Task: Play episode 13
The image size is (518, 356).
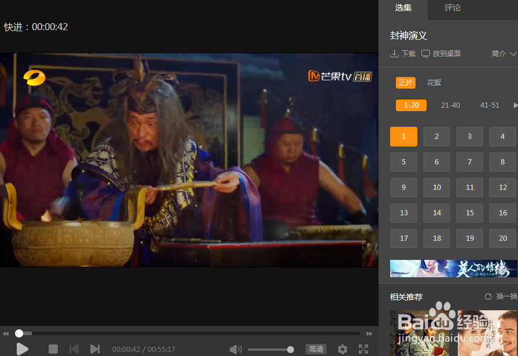Action: [403, 213]
